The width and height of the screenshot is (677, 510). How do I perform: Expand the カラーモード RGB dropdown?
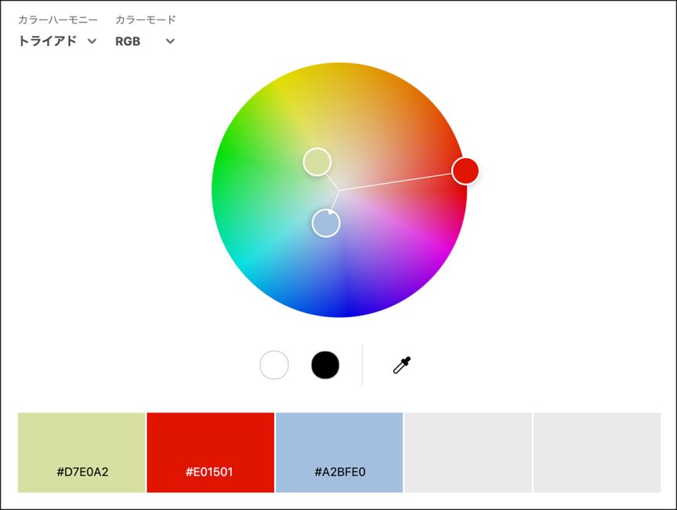[145, 41]
